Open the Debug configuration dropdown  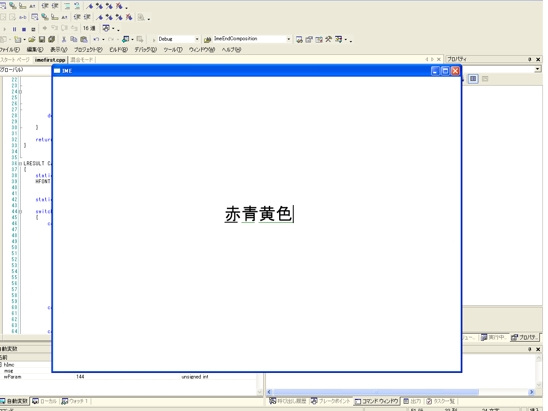coord(197,39)
